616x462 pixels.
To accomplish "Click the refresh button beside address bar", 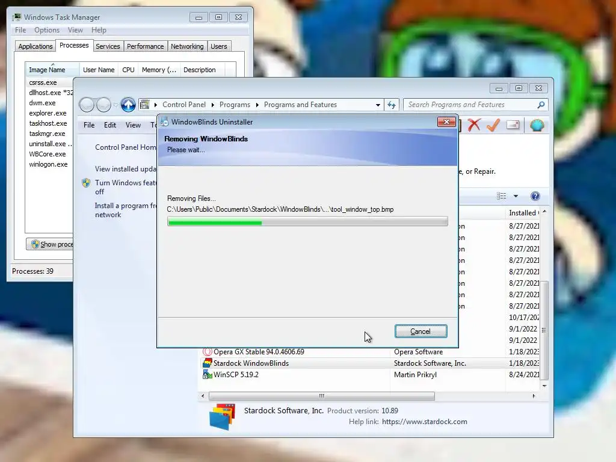I will click(392, 105).
